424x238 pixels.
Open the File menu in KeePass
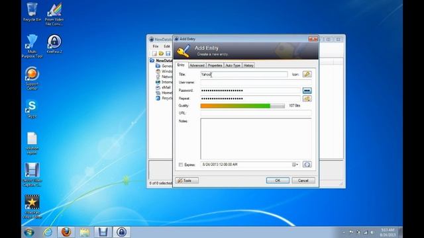pos(156,46)
